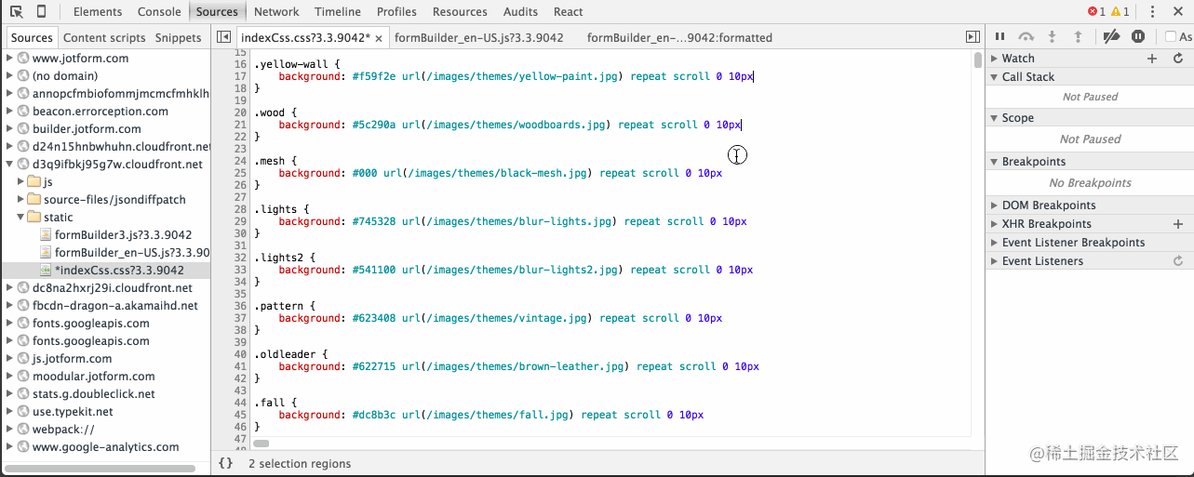
Task: Switch to the Console panel
Action: point(159,12)
